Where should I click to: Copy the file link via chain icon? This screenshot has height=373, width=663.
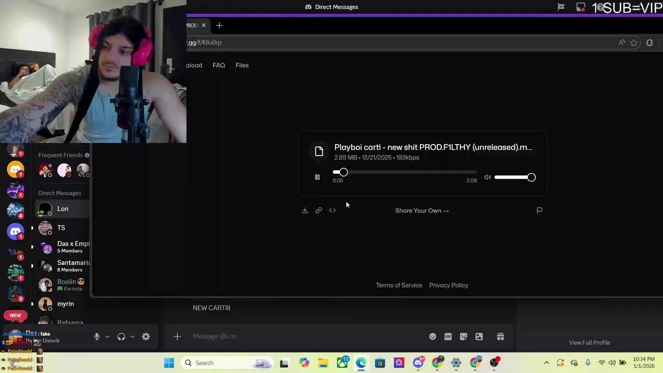click(319, 210)
